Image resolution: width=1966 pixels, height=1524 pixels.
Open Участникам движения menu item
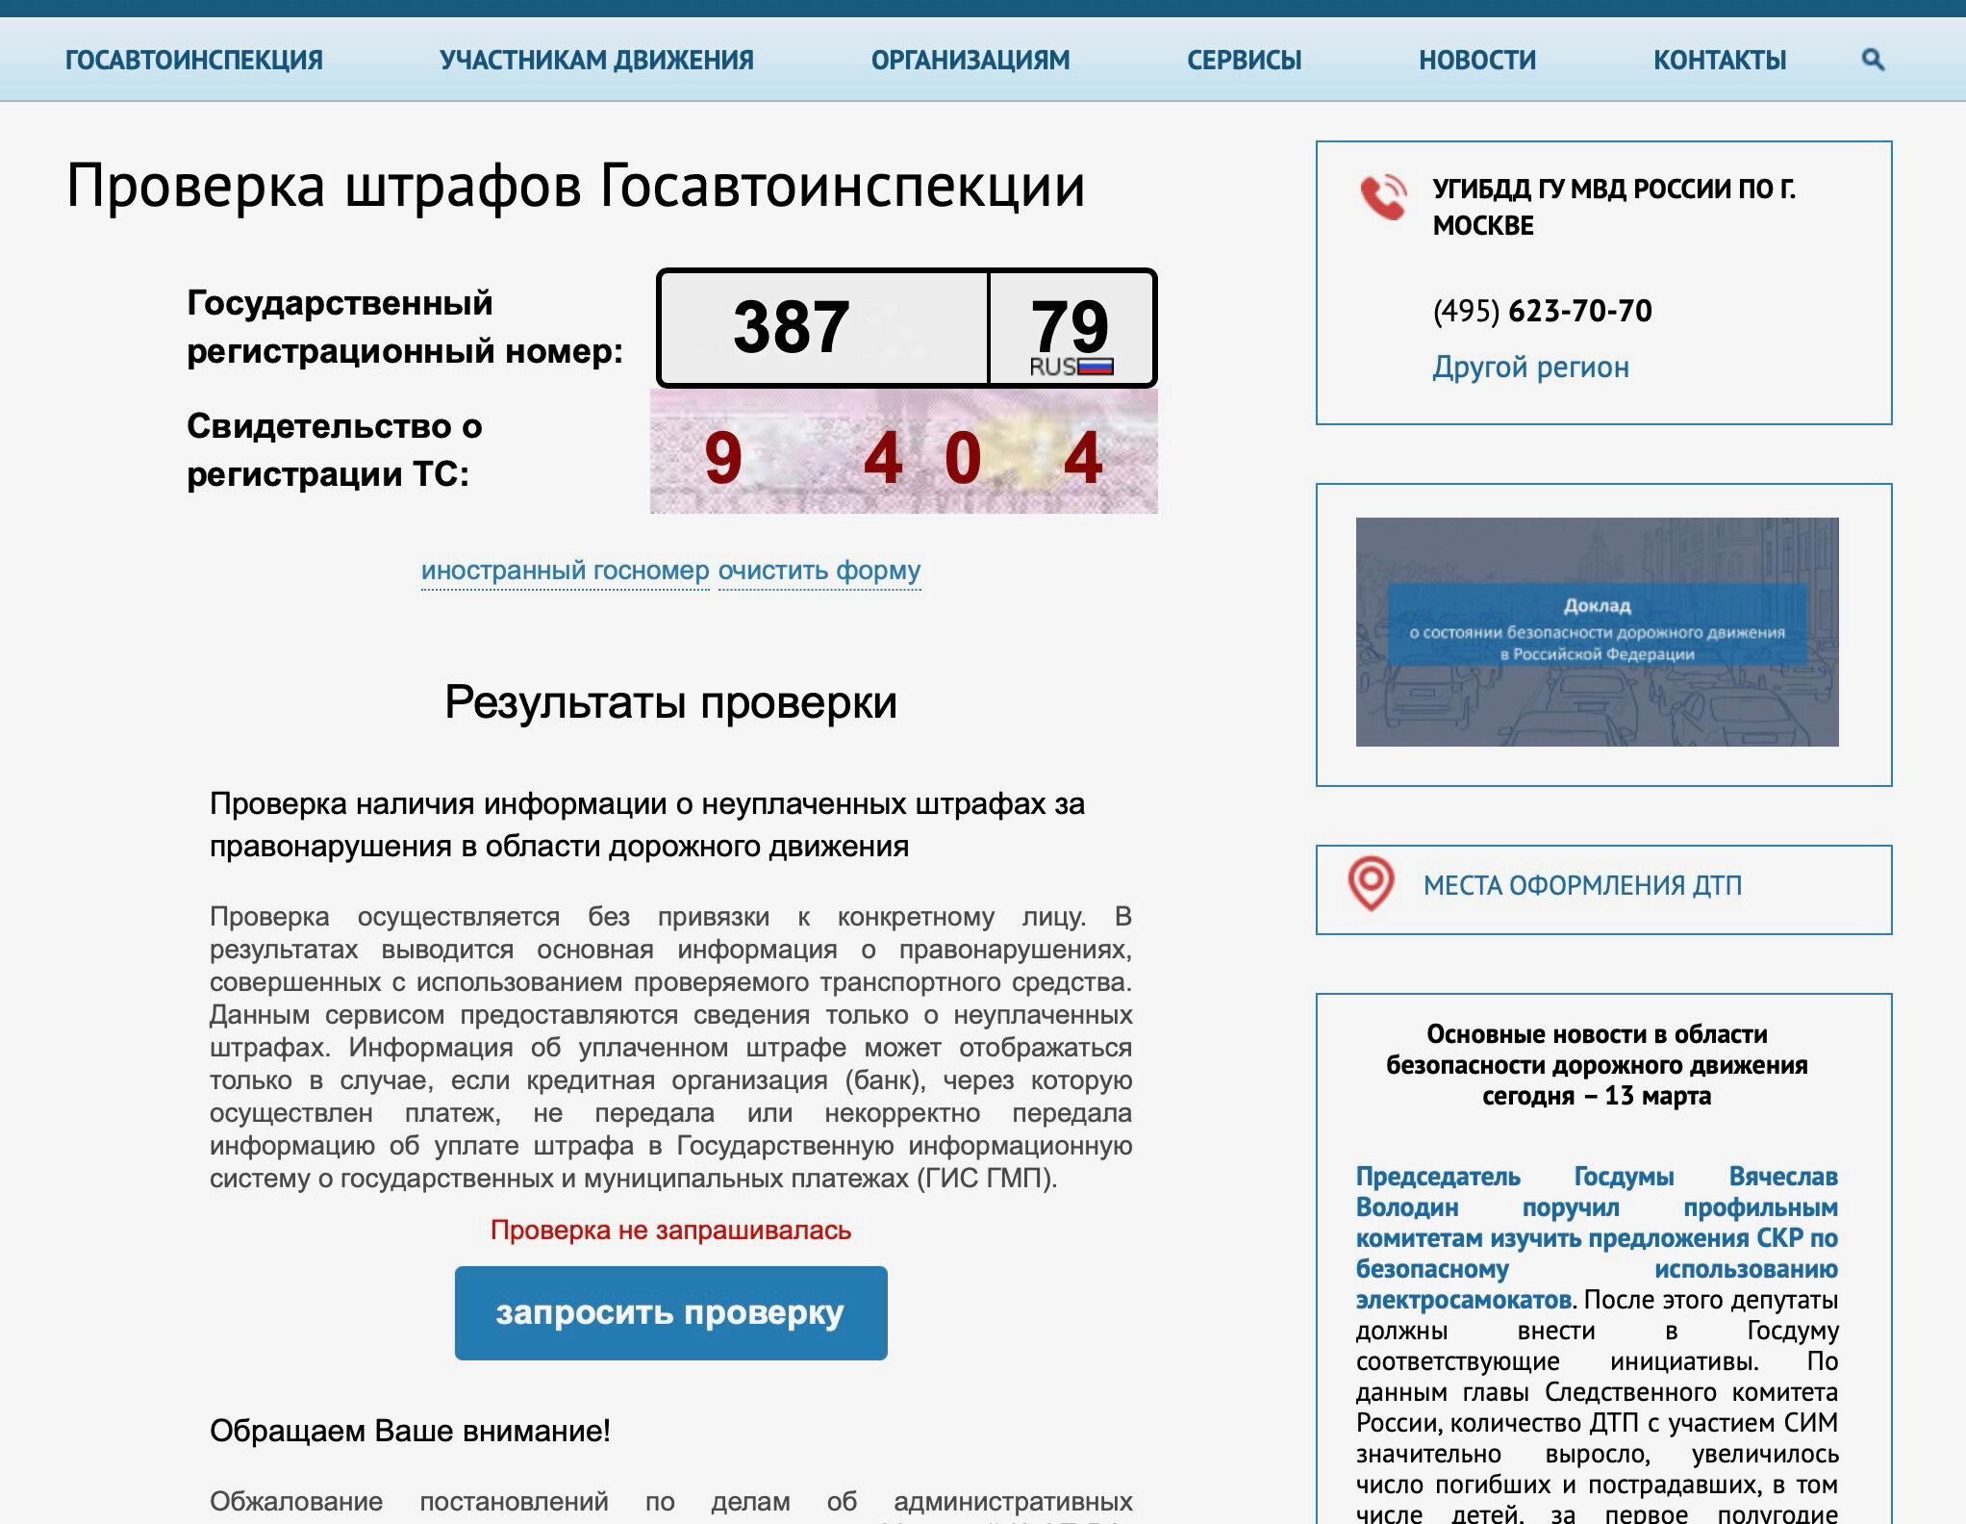point(596,60)
